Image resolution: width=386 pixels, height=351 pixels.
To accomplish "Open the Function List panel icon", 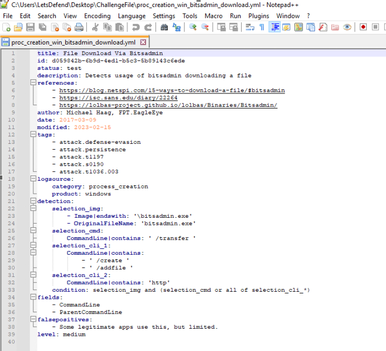I will [x=323, y=27].
